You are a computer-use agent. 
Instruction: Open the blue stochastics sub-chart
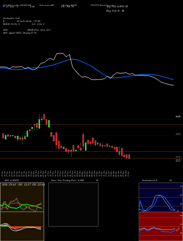(x=161, y=197)
